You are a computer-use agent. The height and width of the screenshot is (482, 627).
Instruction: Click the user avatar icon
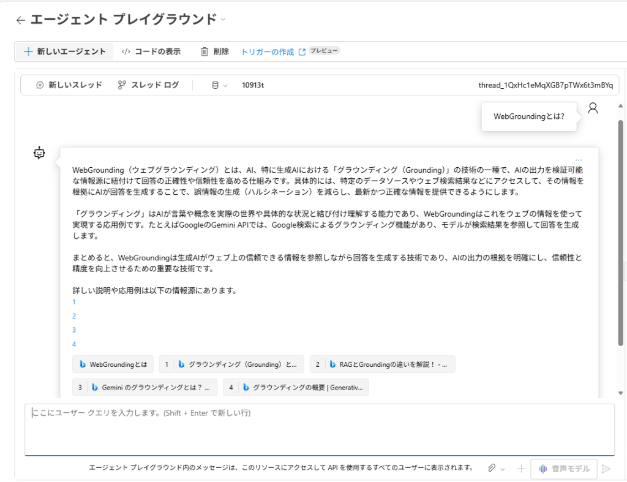click(x=592, y=108)
